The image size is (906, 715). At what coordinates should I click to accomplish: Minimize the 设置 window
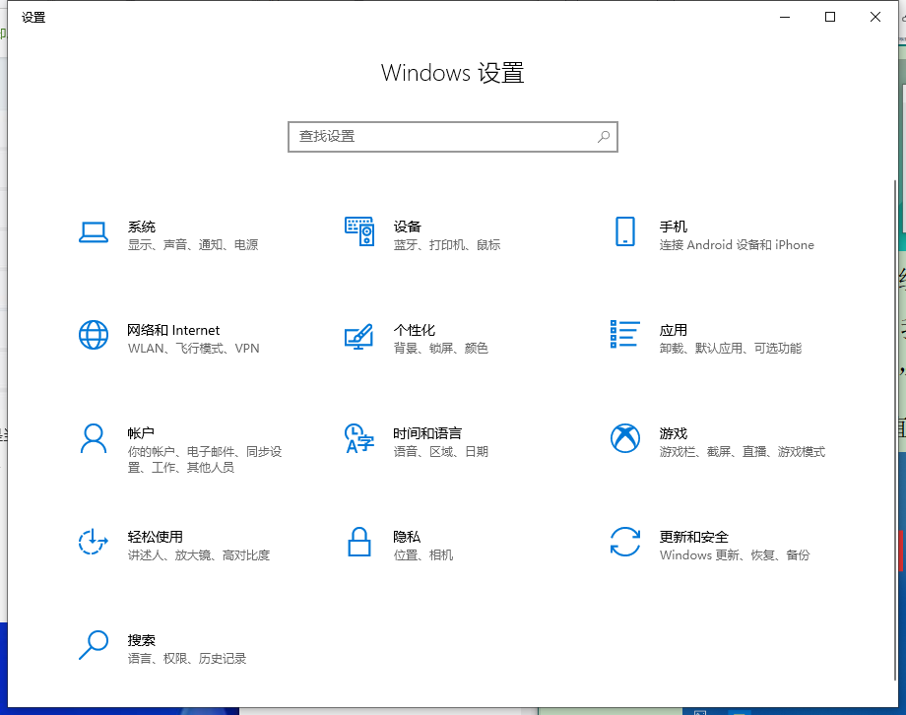(x=785, y=18)
